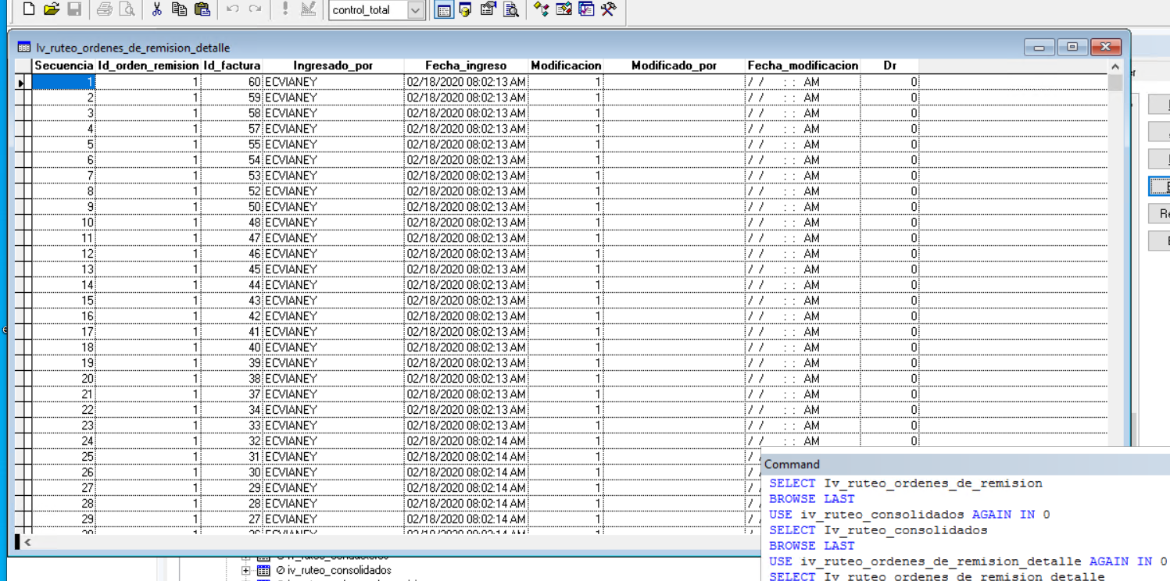Viewport: 1170px width, 581px height.
Task: Click the ECVIANEY cell in Secuencia 4 row
Action: click(333, 129)
